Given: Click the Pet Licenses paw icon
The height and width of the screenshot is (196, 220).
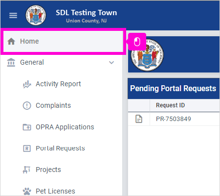Looking at the screenshot, I should coord(27,191).
